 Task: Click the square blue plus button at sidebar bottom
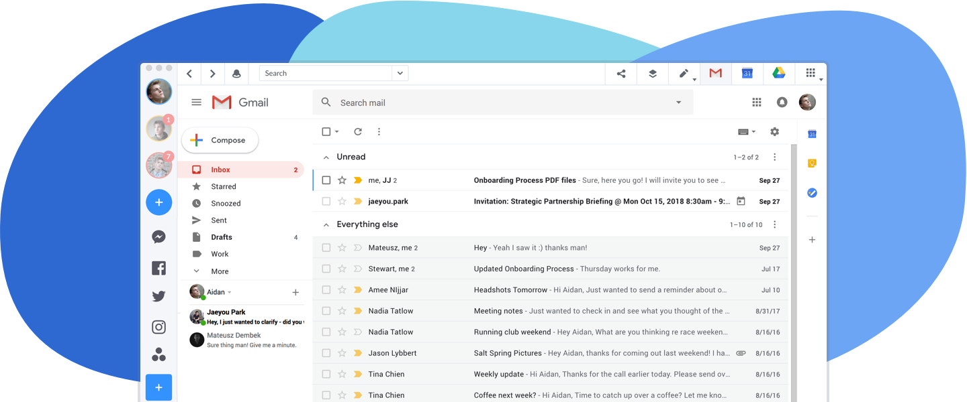click(159, 387)
